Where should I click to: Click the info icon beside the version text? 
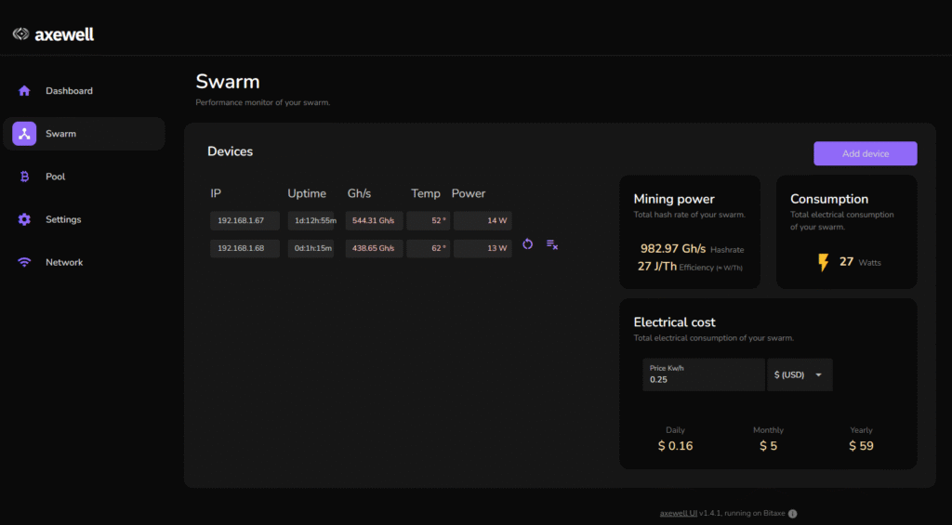(793, 513)
